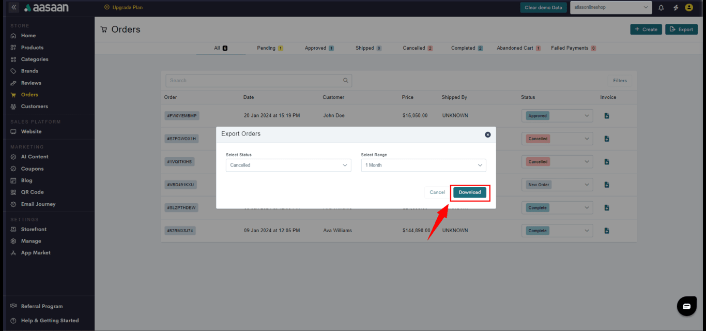
Task: Download invoice for order #FW0YEMBMP
Action: 607,116
